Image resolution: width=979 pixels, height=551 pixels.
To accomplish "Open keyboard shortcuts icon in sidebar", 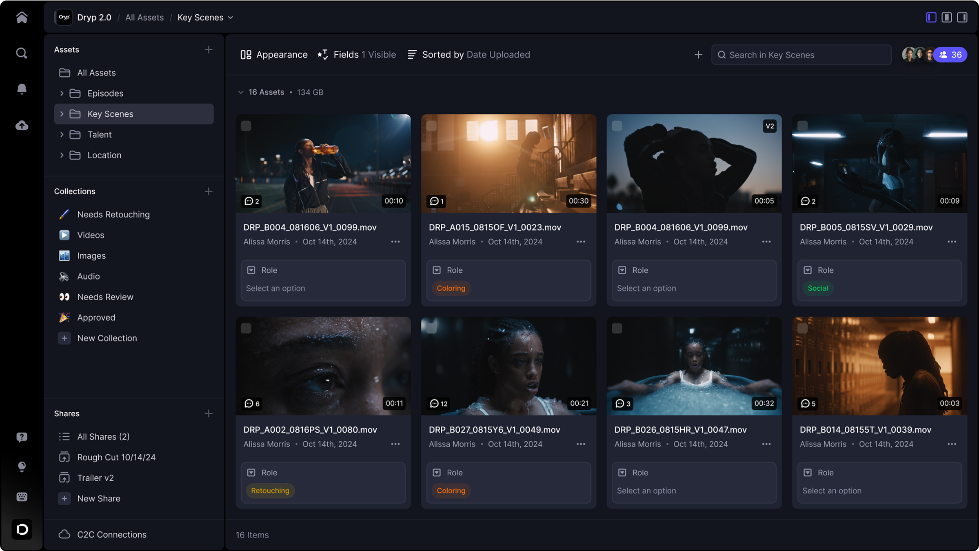I will [22, 497].
